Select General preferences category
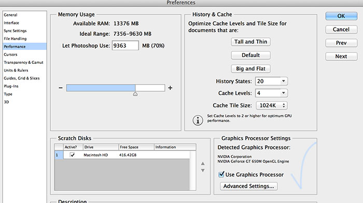The image size is (363, 203). 11,15
